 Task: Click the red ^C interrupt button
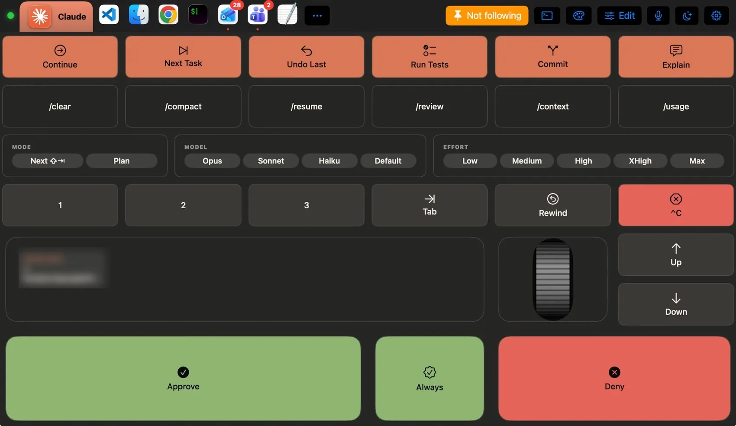[676, 205]
